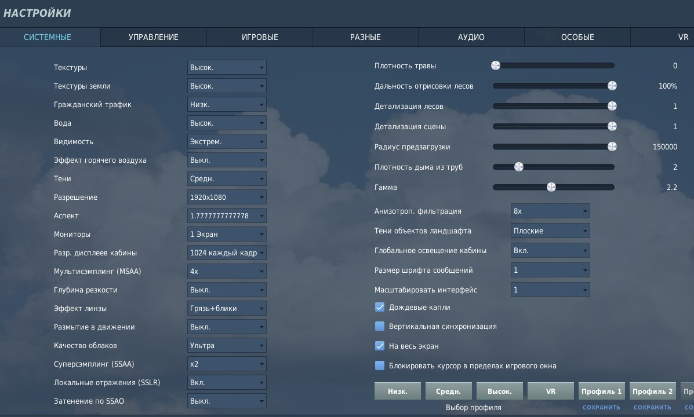
Task: Switch to the УПРАВЛЕНИЕ tab
Action: coord(154,37)
